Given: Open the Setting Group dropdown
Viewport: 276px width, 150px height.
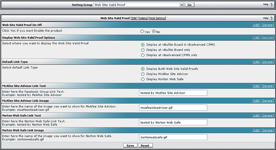Looking at the screenshot, I should 182,5.
